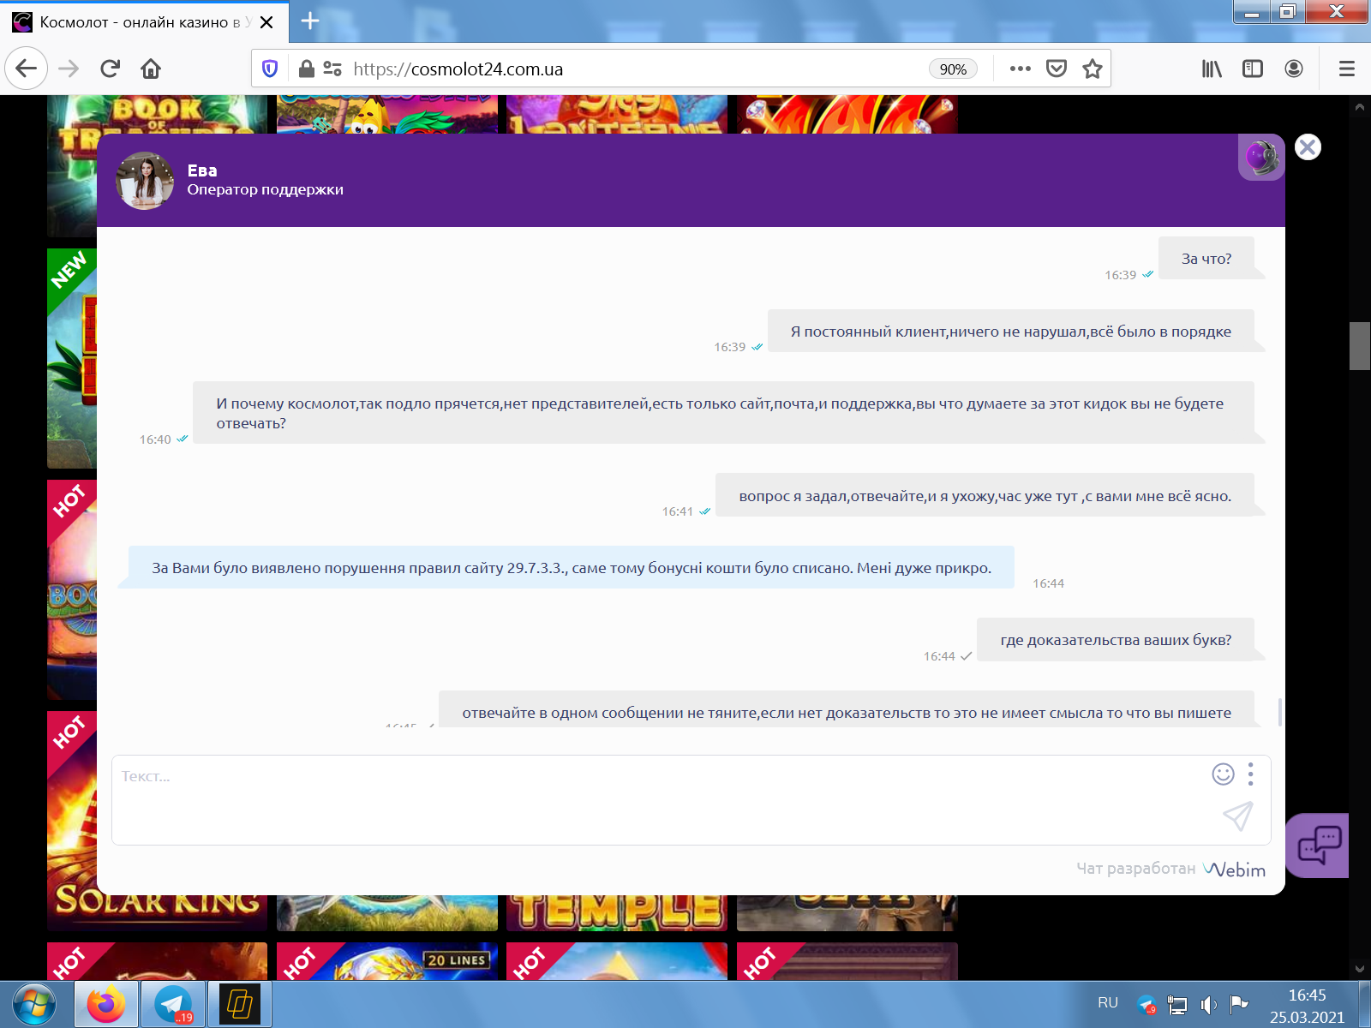
Task: Click the chat message scrollbar
Action: (1279, 711)
